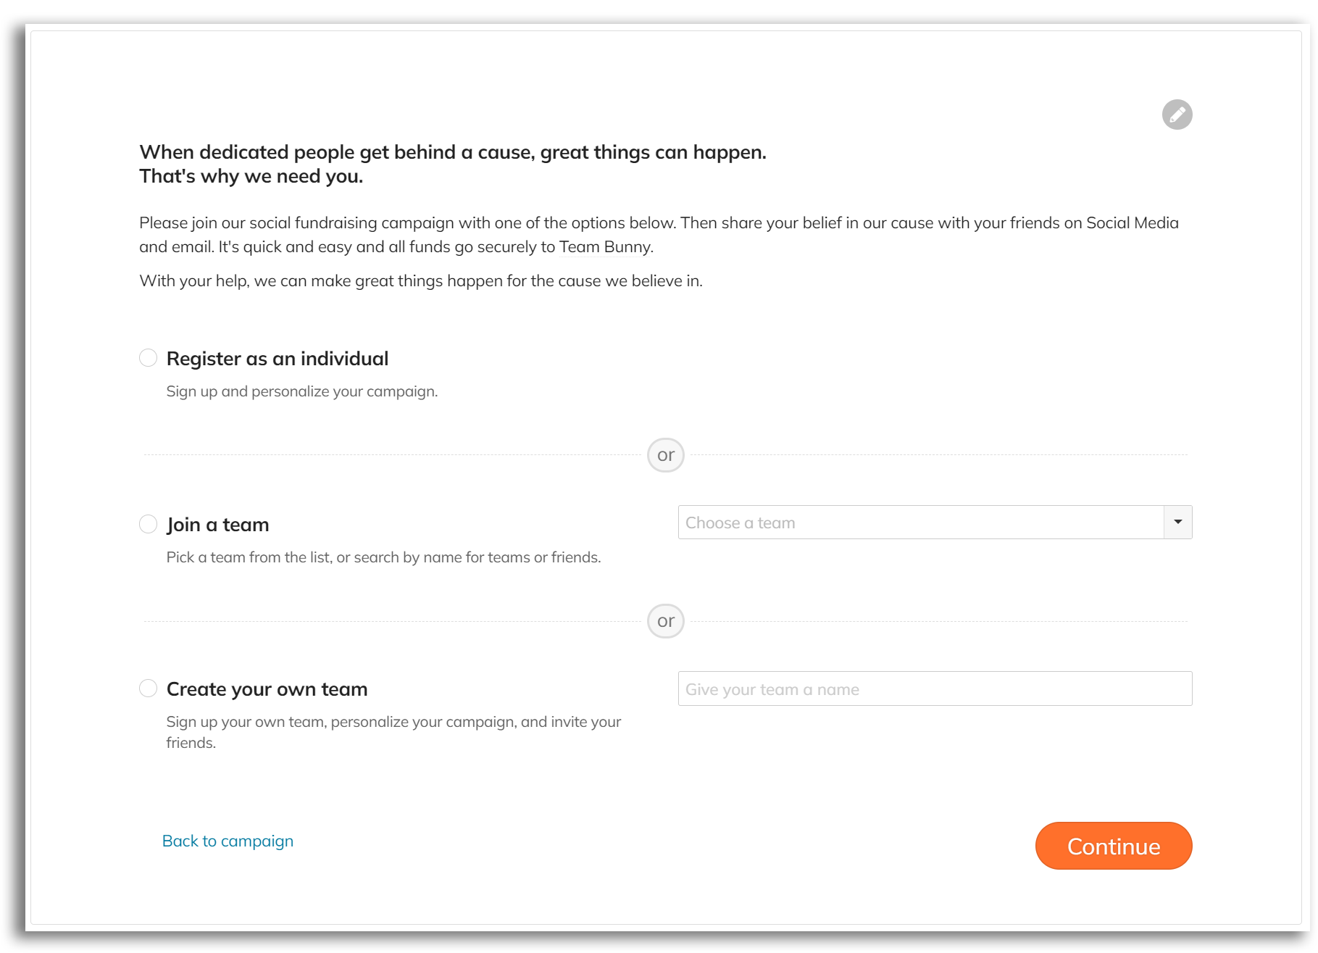Click the radio circle beside "Join a team"
The image size is (1318, 953).
coord(148,523)
